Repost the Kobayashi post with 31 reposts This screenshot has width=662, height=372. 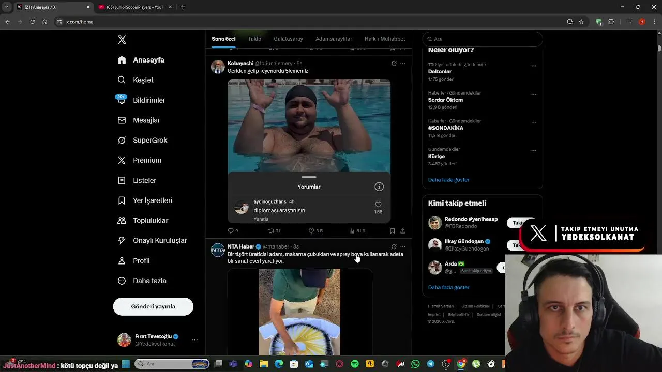274,231
